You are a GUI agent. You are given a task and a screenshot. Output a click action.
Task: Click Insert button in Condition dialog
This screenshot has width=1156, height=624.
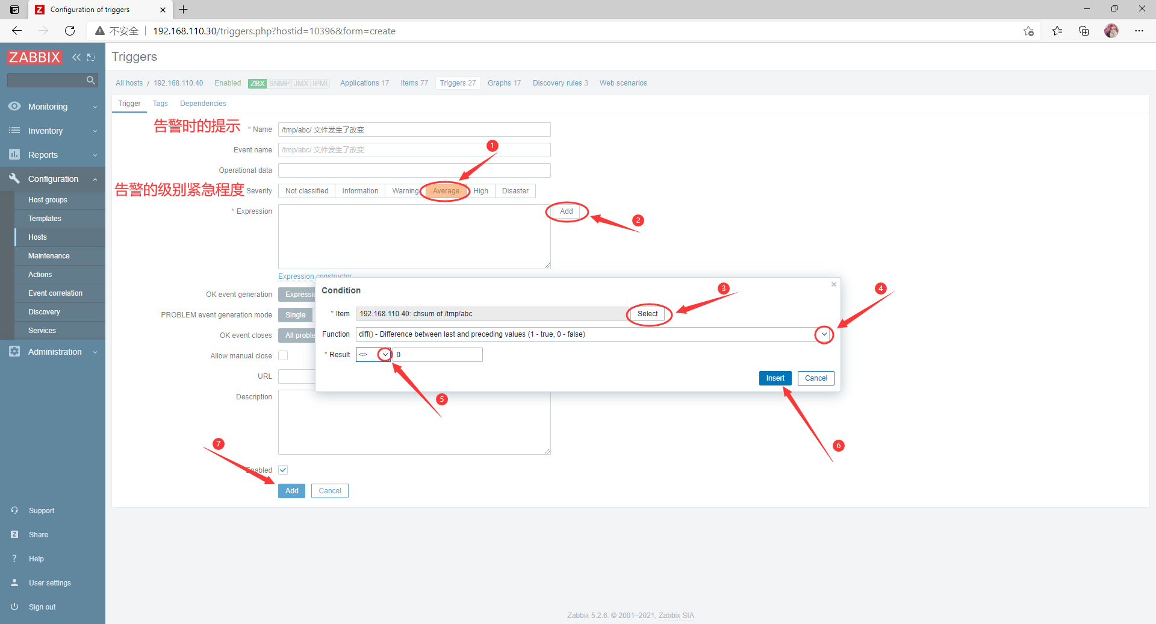(x=775, y=378)
